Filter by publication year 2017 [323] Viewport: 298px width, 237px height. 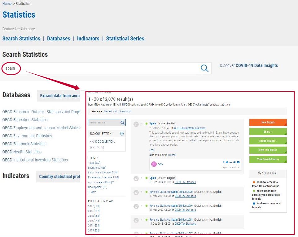94,206
